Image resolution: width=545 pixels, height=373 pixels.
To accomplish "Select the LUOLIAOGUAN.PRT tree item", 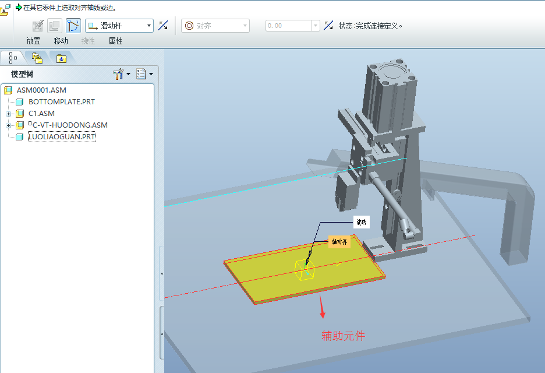I will coord(61,137).
